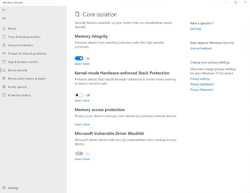
Task: Click the App & browser control window icon
Action: (4, 62)
